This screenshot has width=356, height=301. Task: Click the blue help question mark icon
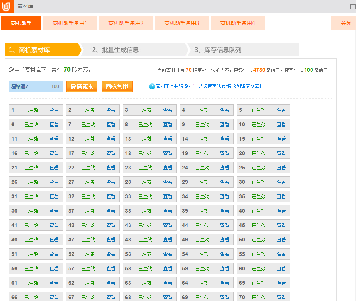(152, 86)
